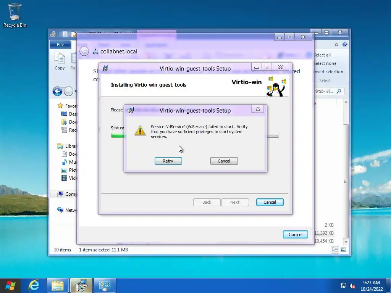Select Pictures library in navigation pane
391x293 pixels.
click(x=69, y=170)
